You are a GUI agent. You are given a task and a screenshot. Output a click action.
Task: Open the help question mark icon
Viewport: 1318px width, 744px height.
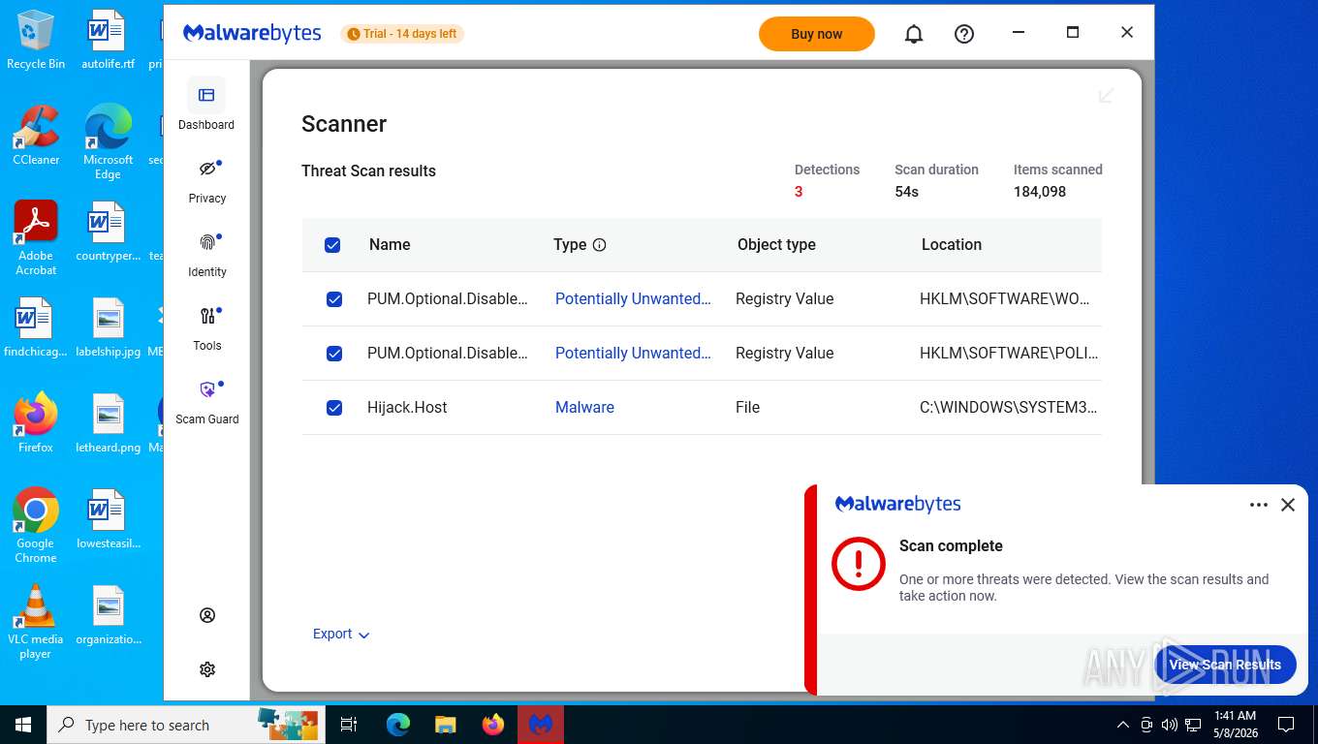964,34
